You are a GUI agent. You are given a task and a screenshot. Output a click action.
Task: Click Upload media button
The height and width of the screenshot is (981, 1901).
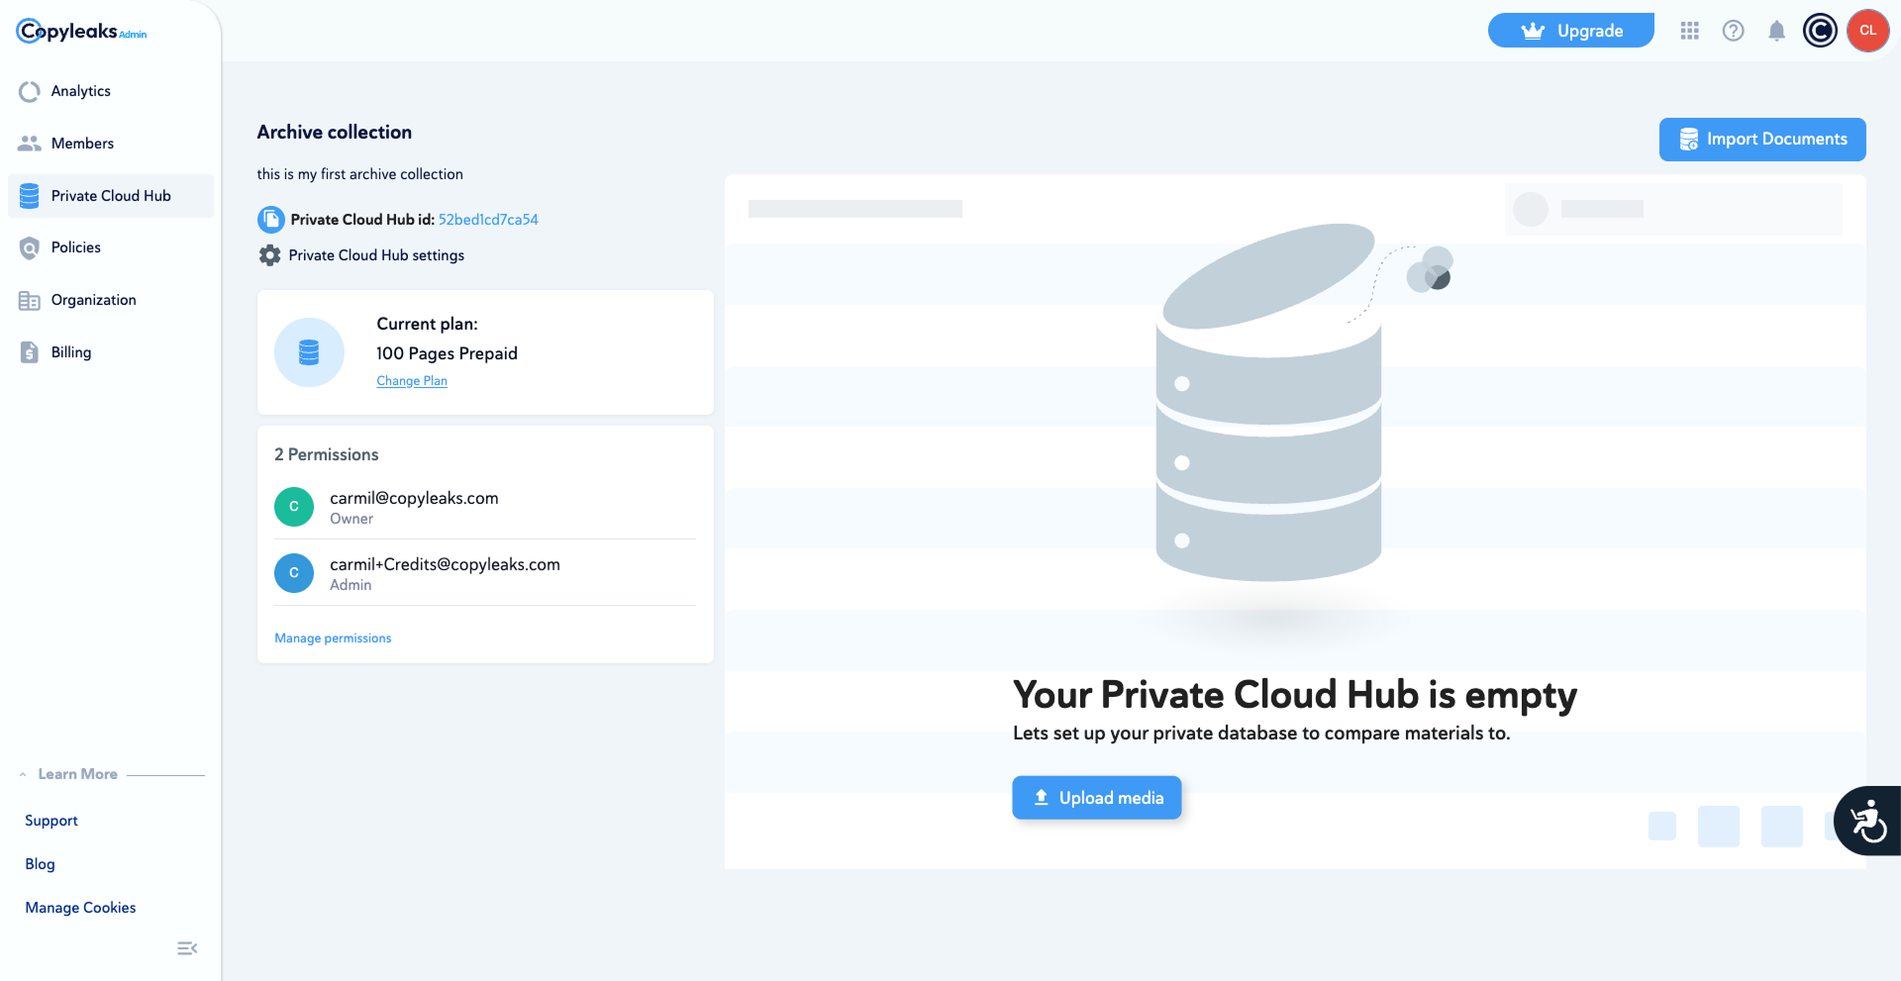[1097, 798]
